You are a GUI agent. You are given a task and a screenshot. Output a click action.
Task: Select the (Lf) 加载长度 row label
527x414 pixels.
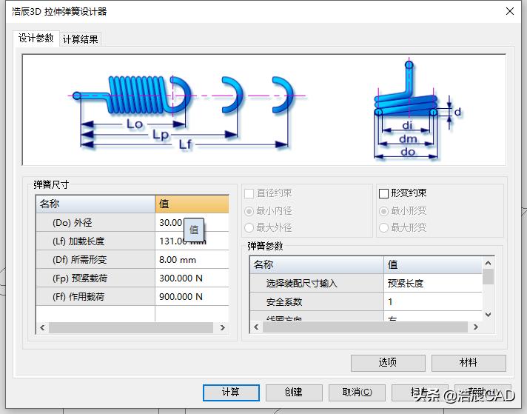[95, 241]
